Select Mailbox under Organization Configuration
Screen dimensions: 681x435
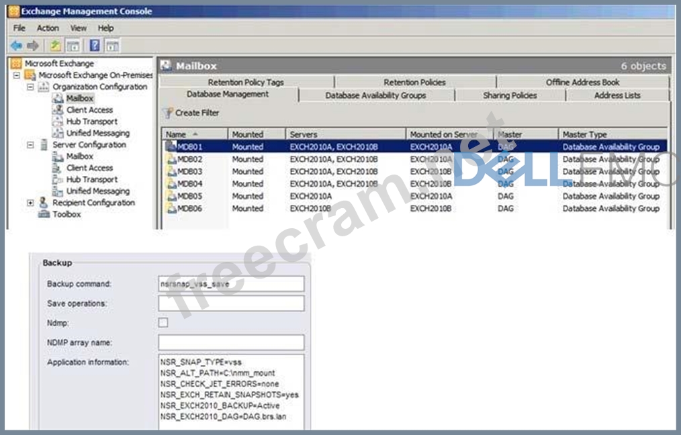click(79, 98)
